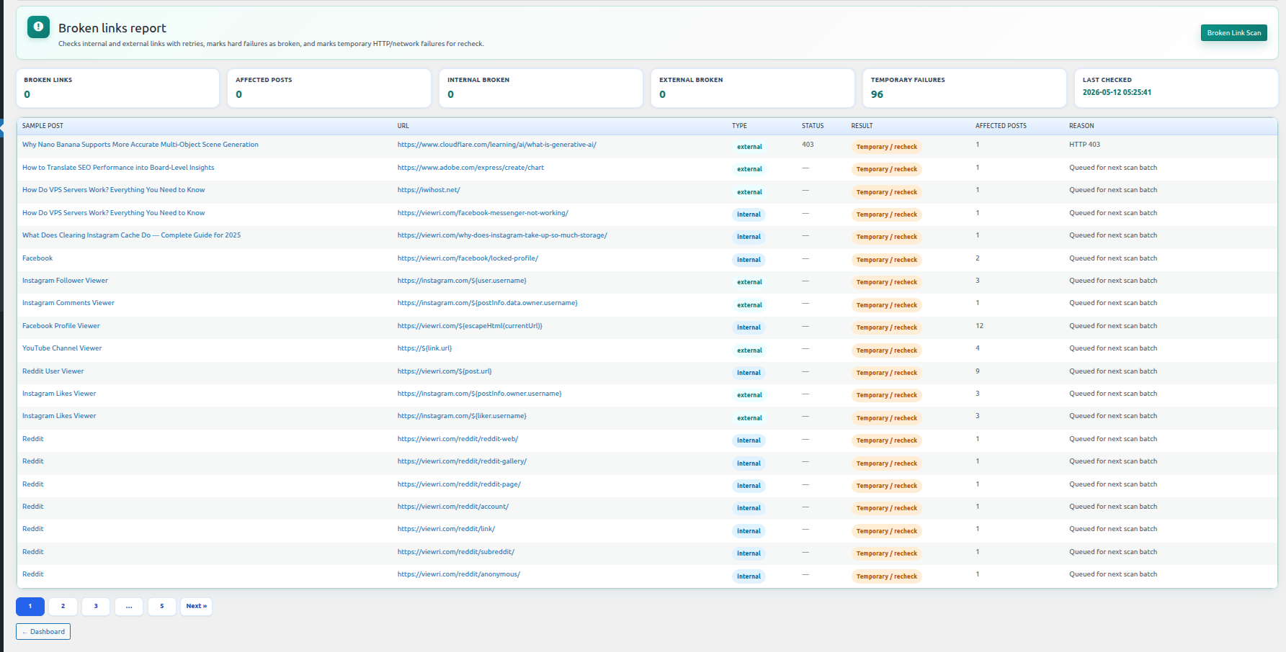1286x652 pixels.
Task: Open Instagram Follower Viewer post
Action: (65, 281)
